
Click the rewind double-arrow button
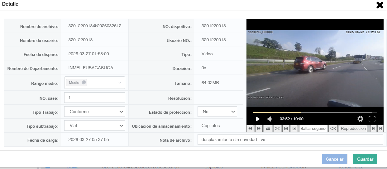251,129
